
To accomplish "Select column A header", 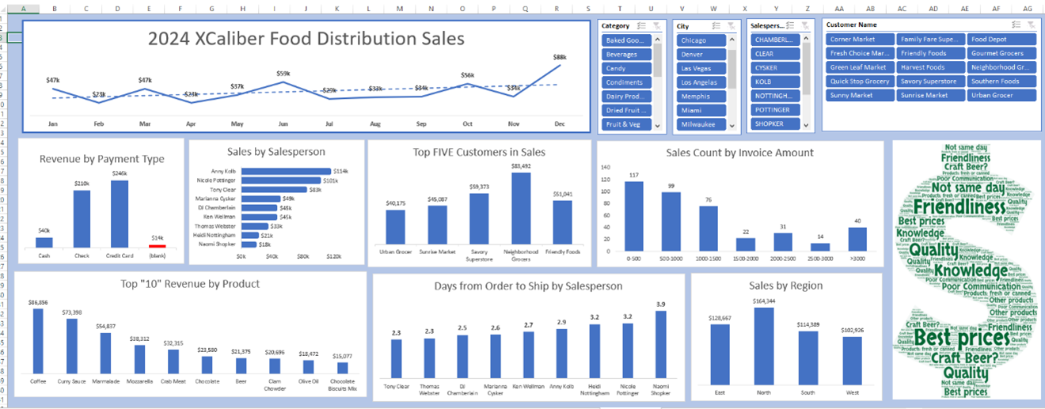I will click(22, 8).
